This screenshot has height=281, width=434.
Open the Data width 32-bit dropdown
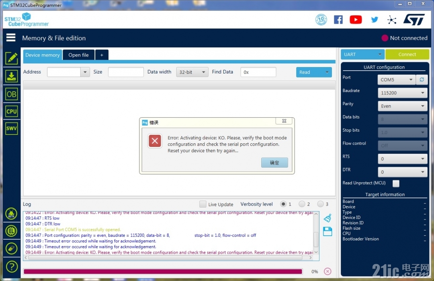[192, 72]
